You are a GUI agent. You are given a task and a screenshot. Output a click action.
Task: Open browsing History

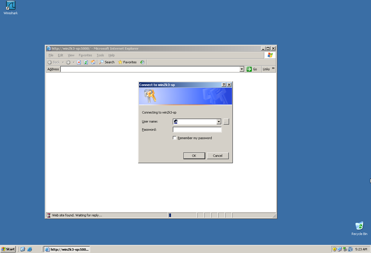coord(142,62)
